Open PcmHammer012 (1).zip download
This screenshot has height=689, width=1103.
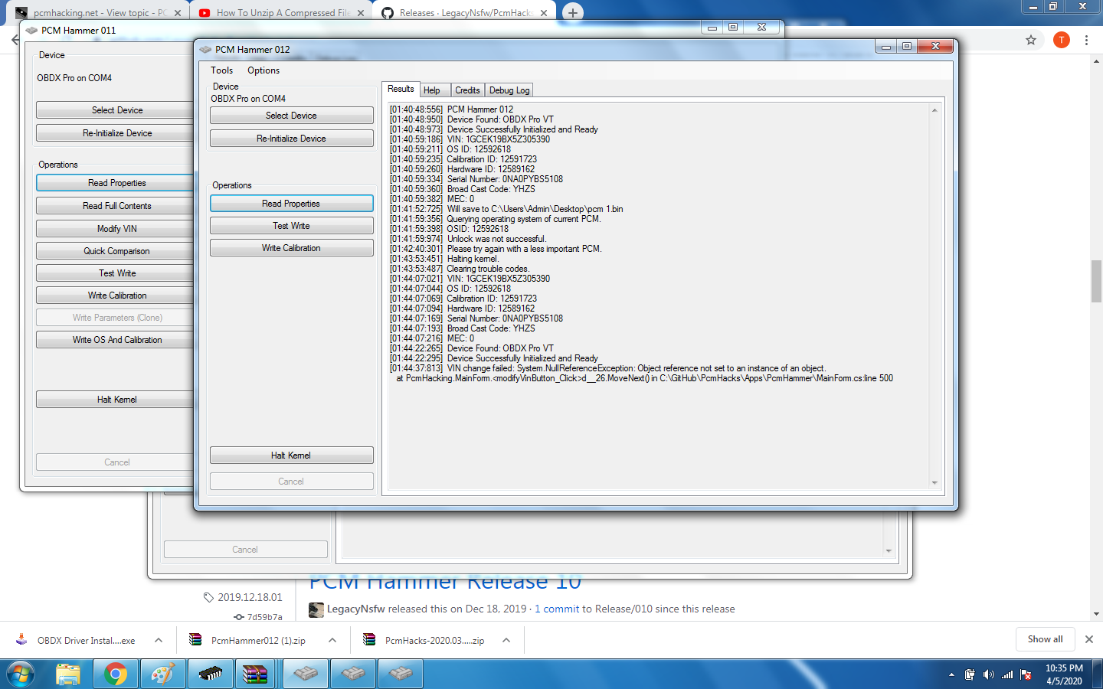click(250, 640)
